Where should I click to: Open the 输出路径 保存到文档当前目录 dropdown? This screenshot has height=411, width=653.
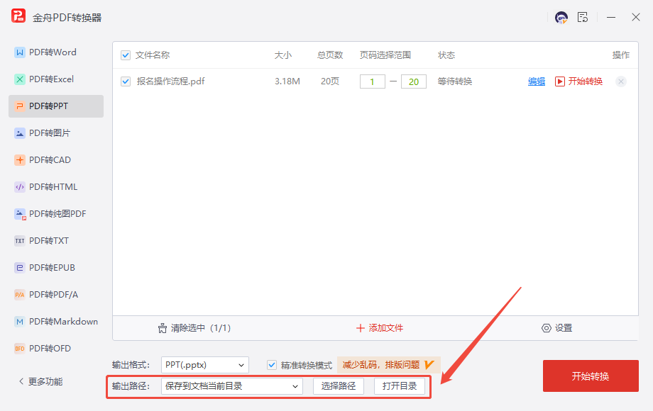232,386
